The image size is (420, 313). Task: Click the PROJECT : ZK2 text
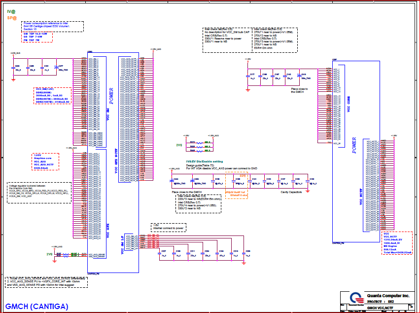(x=381, y=302)
